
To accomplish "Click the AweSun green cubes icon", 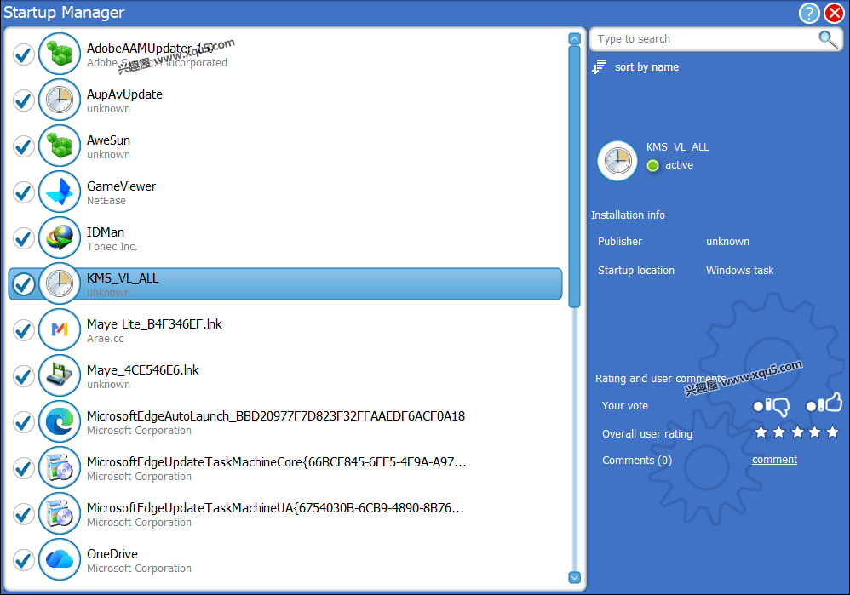I will point(58,146).
